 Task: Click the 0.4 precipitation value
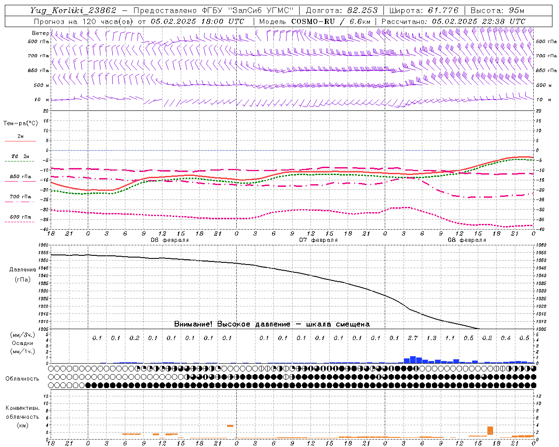click(506, 338)
